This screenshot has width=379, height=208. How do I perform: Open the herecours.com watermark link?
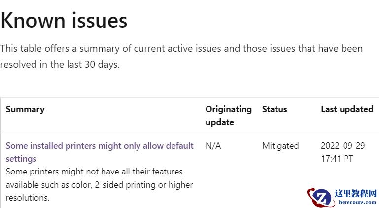(357, 202)
